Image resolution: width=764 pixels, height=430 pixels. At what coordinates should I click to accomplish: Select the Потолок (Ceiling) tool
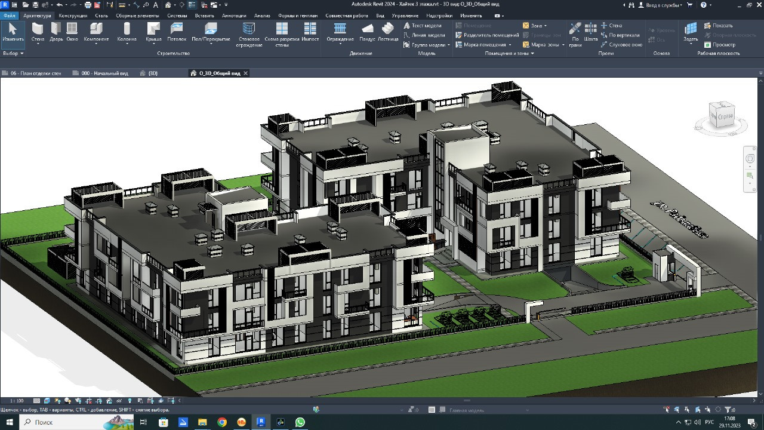pos(177,33)
